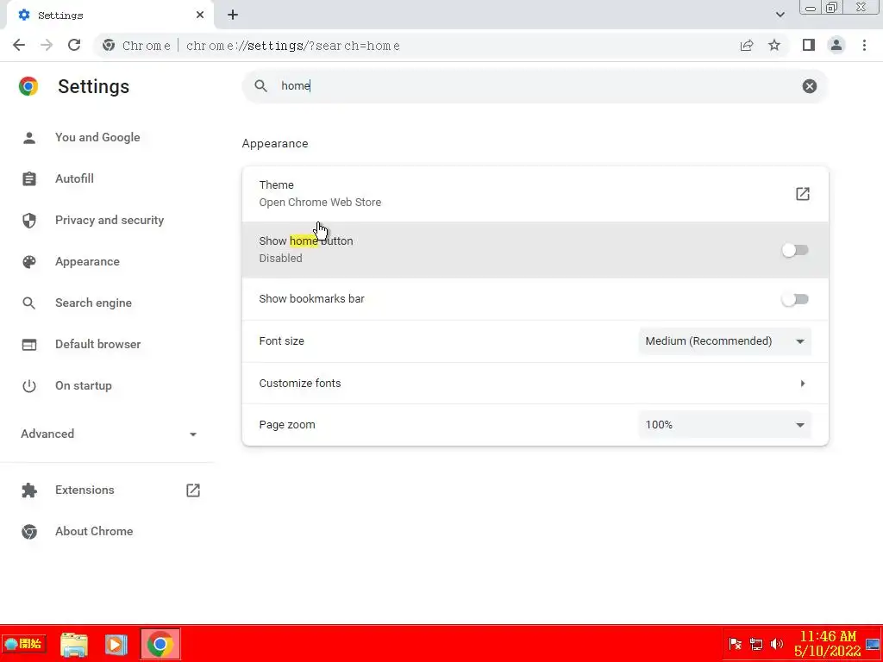
Task: Click the network tray icon
Action: (755, 644)
